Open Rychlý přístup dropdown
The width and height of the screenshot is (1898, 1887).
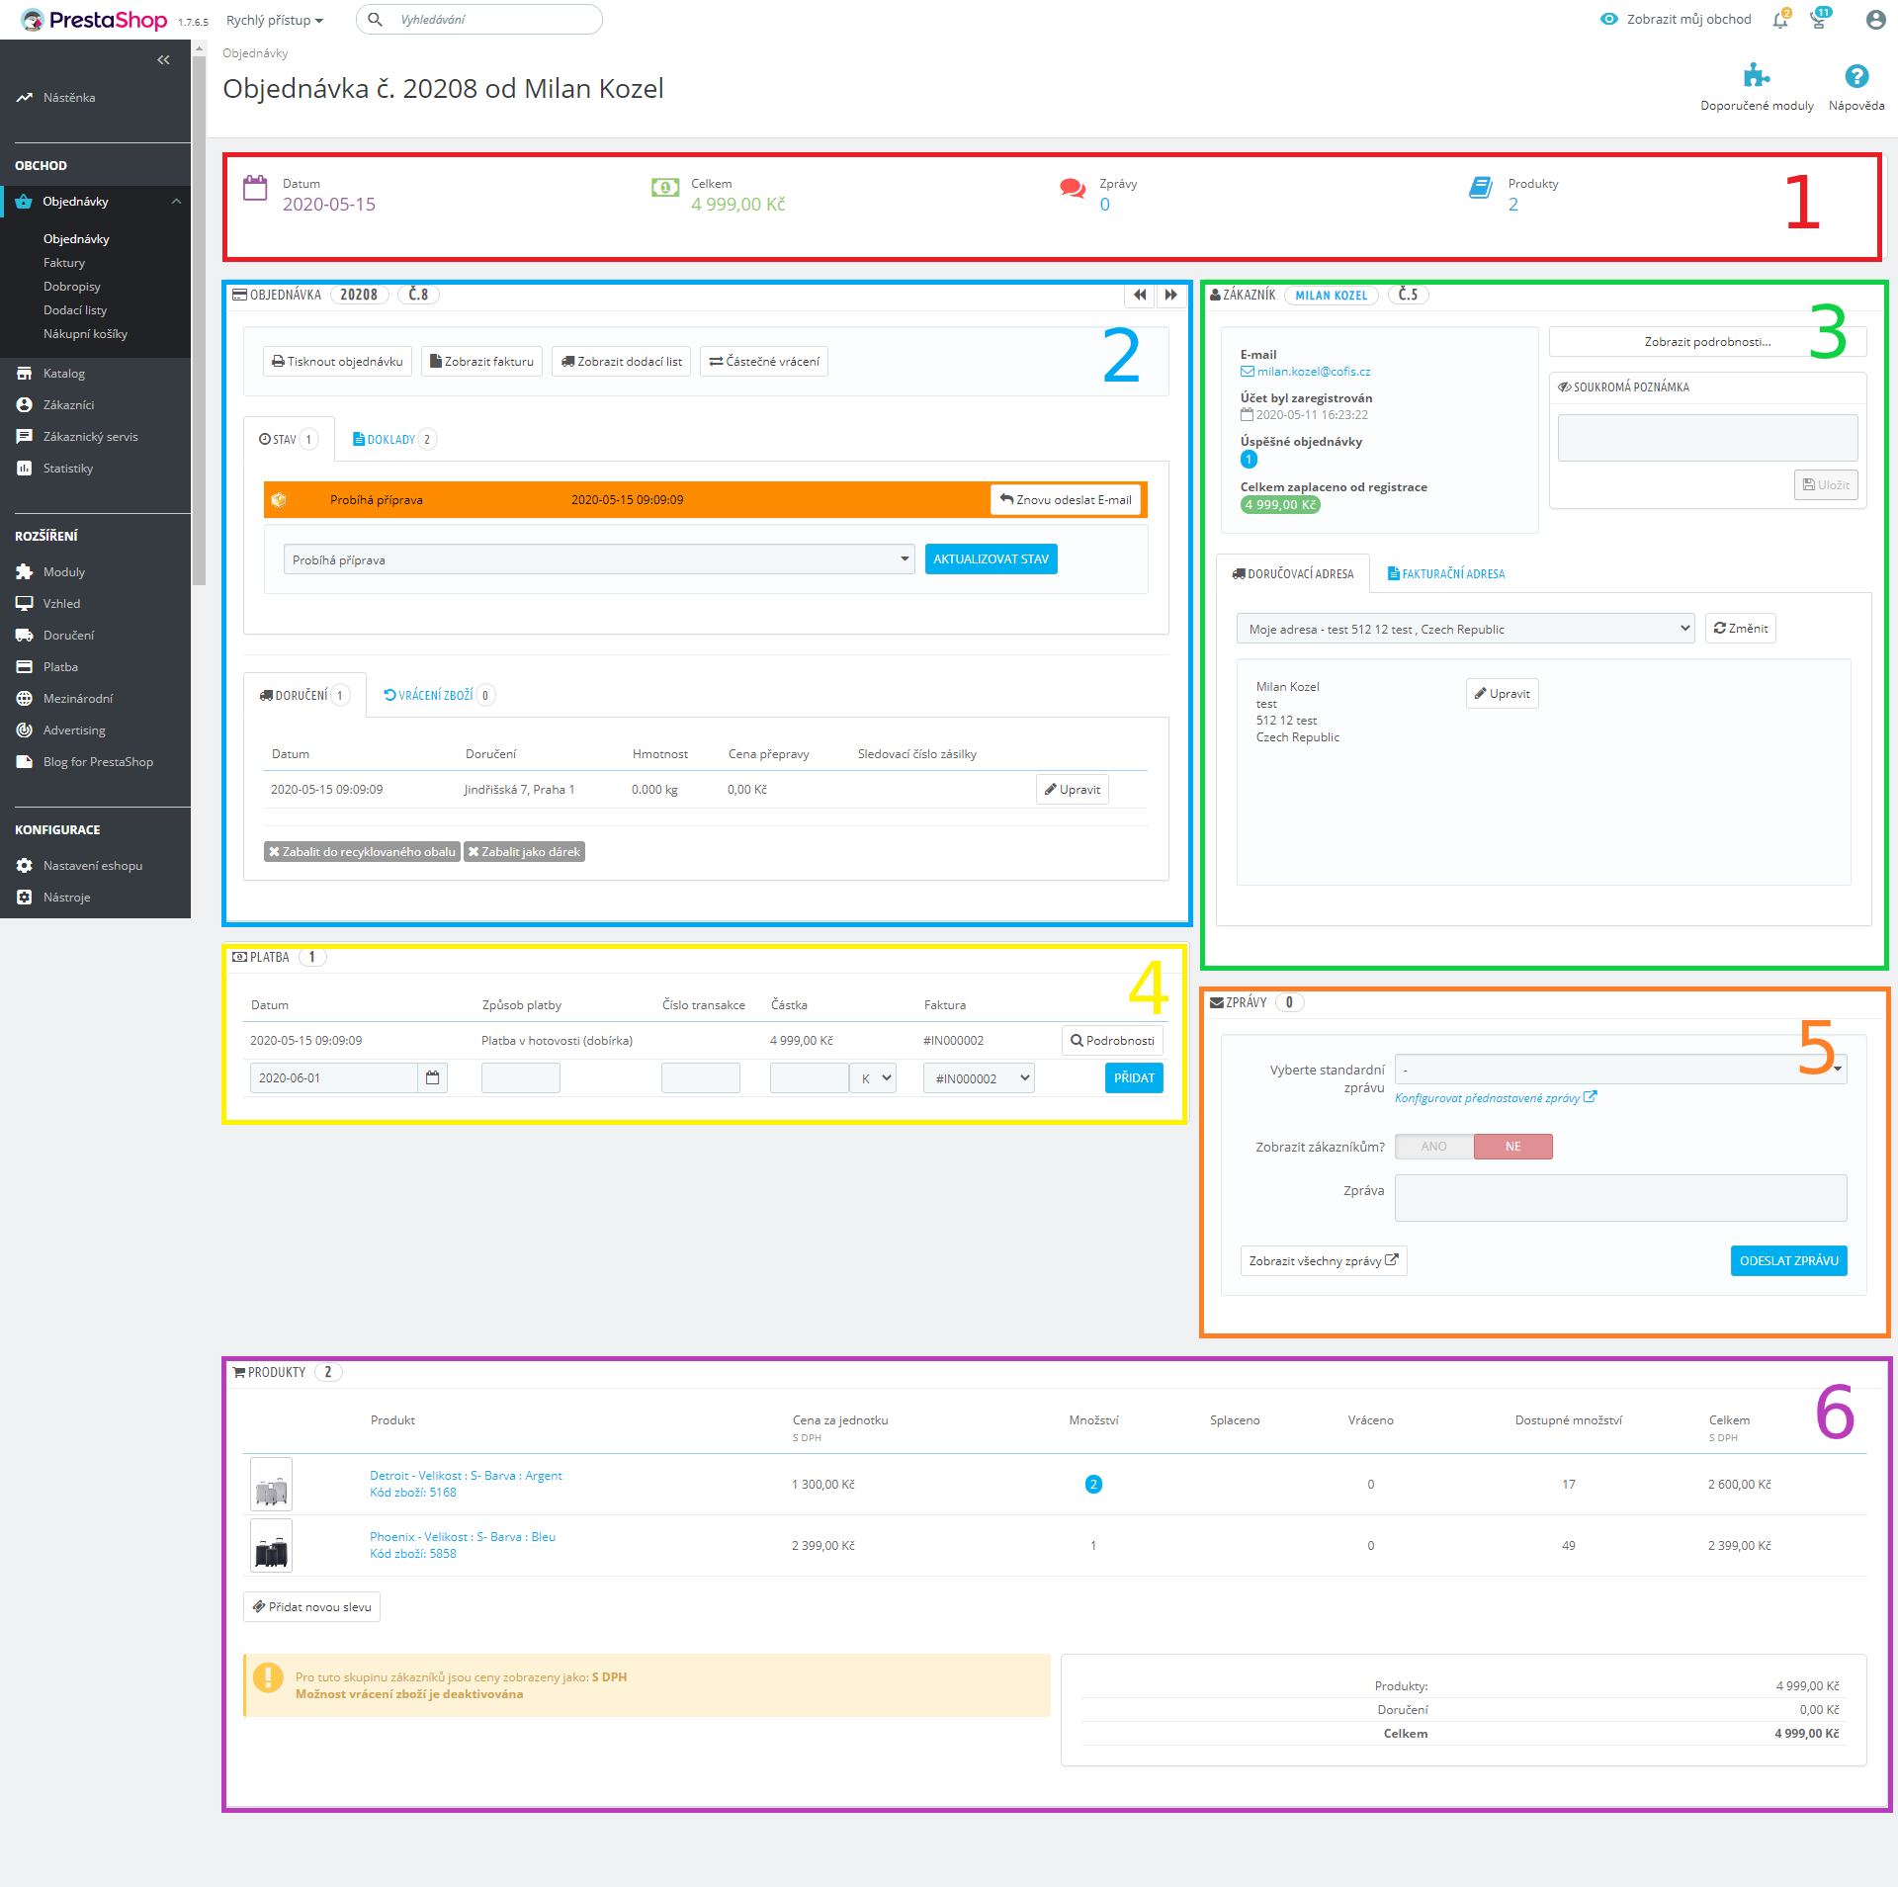275,20
